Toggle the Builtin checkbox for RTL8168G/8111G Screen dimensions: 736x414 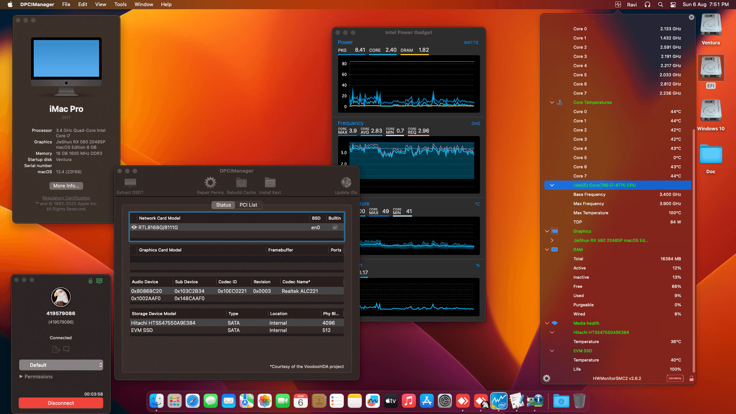[x=335, y=227]
